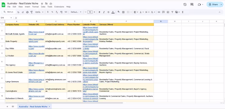Open the Insert menu

coord(27,6)
